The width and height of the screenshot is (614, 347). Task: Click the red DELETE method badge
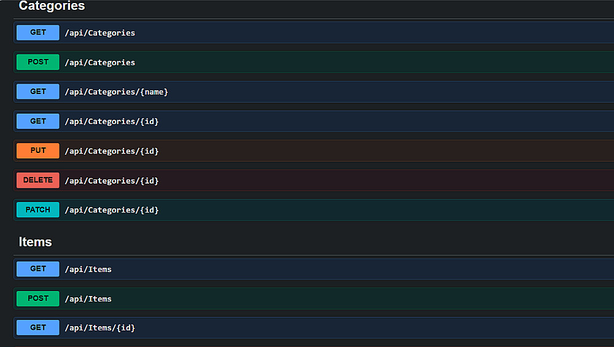tap(38, 180)
